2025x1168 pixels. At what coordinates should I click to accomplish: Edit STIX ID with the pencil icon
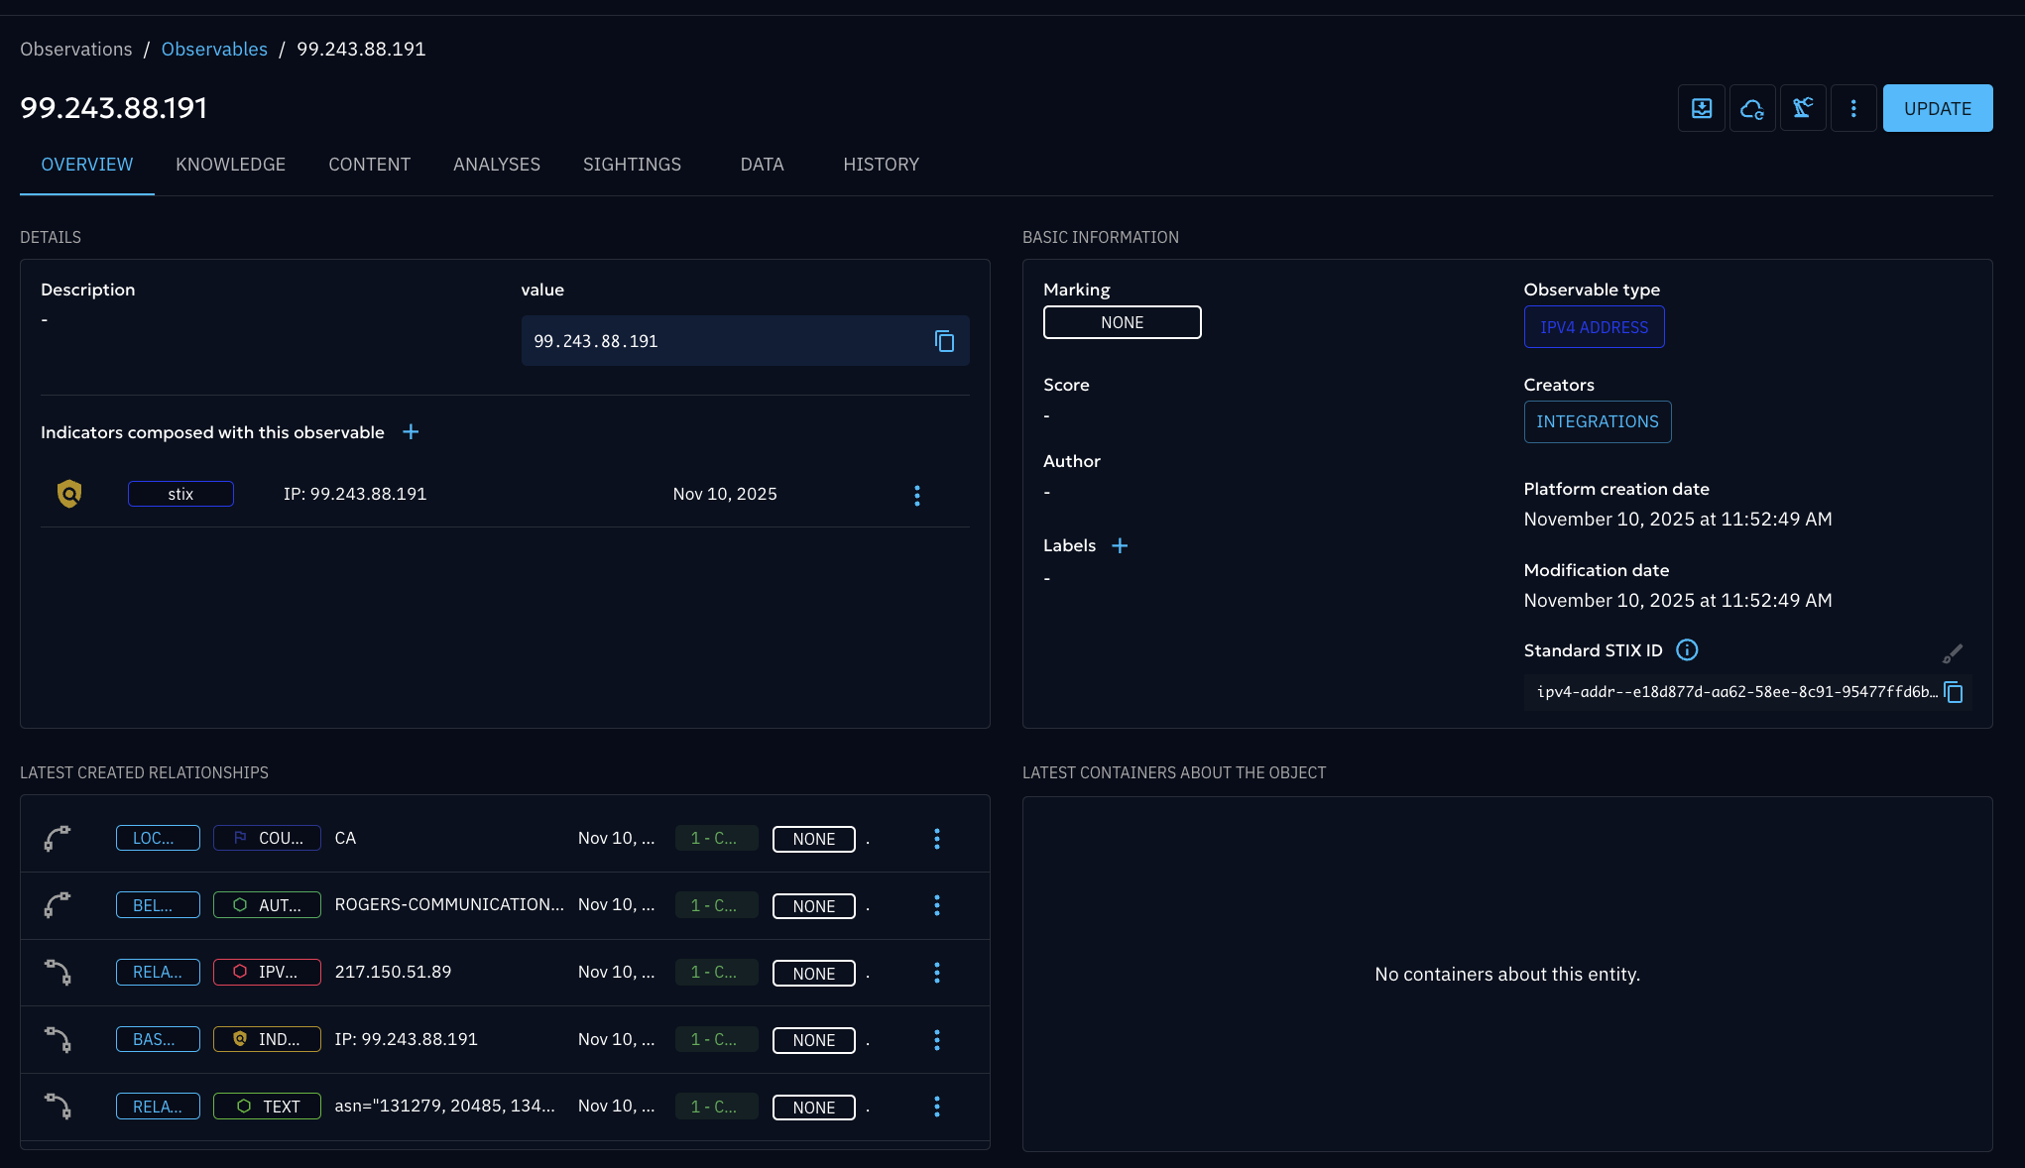pos(1952,654)
